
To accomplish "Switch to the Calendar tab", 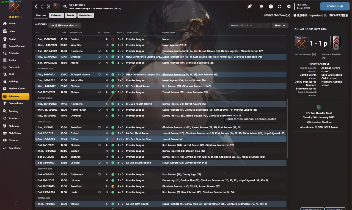I will click(x=57, y=15).
